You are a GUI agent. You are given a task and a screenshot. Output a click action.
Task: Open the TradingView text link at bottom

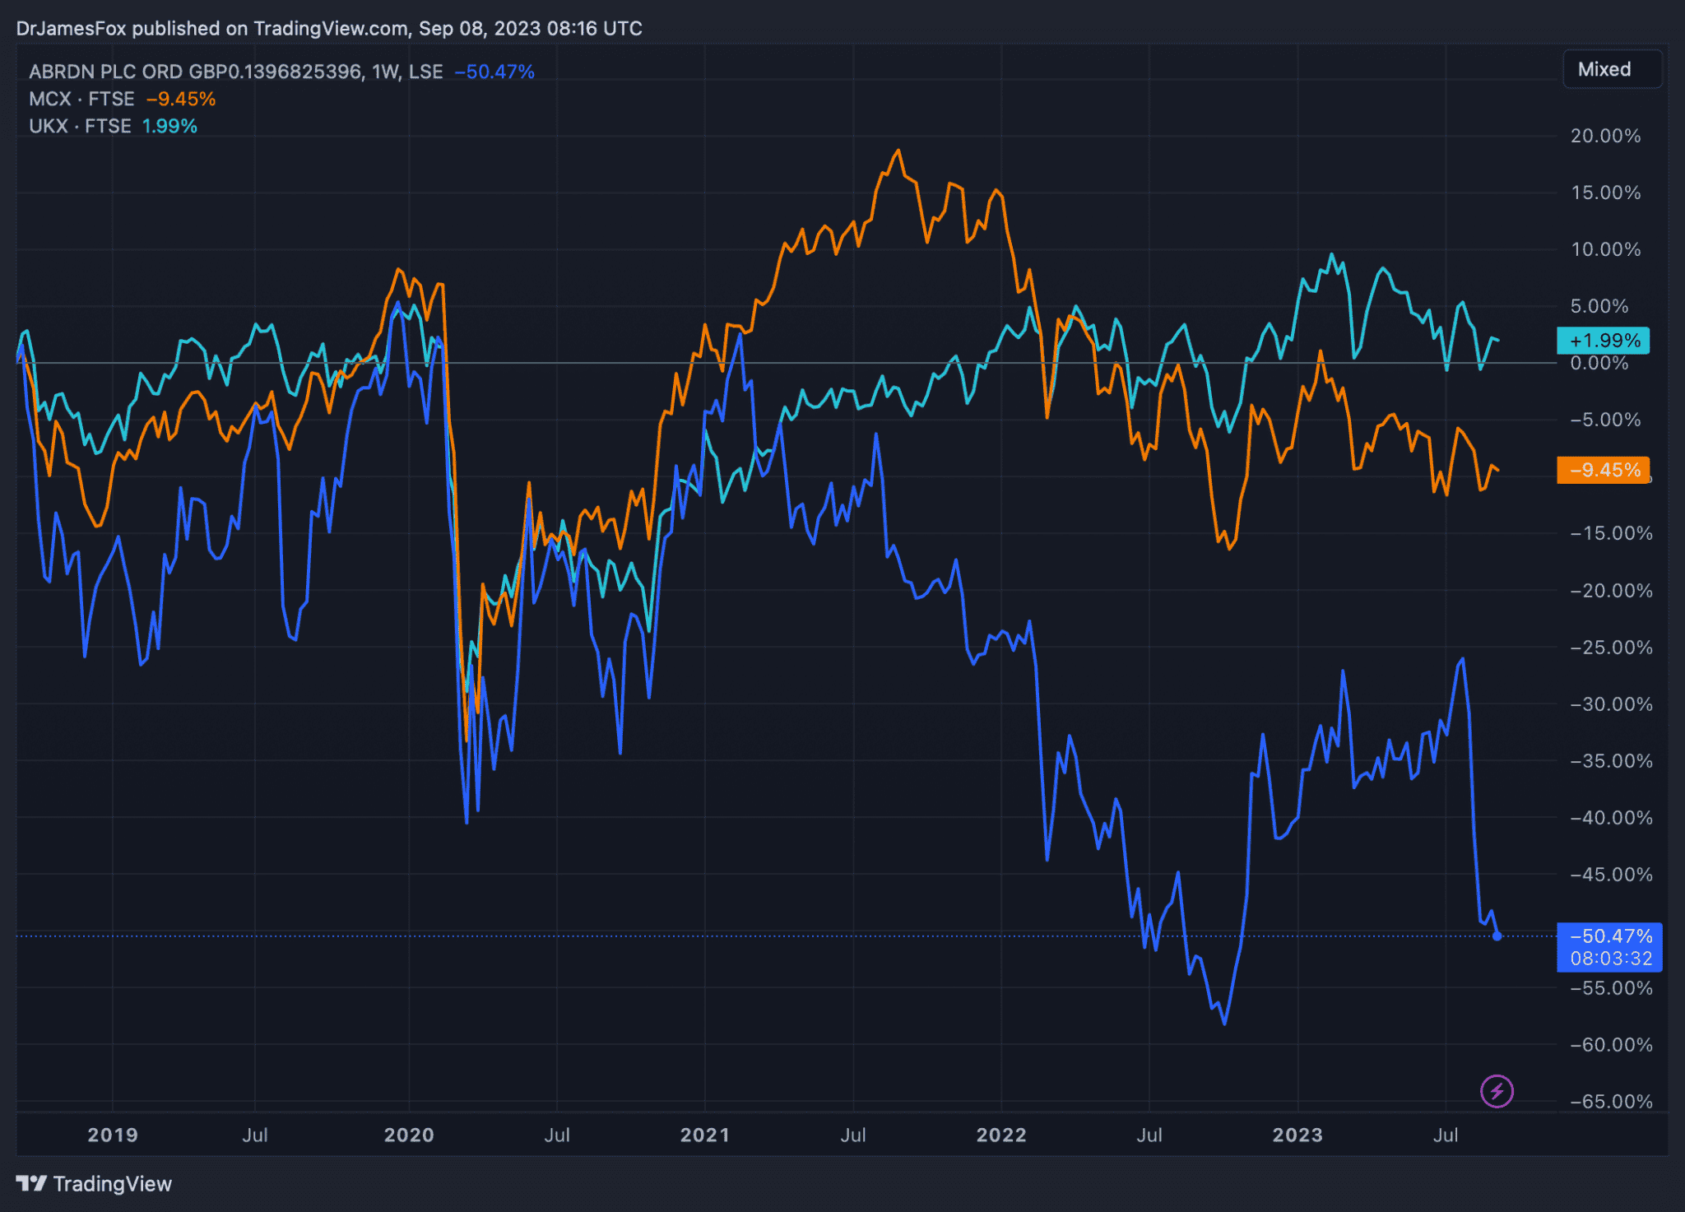coord(112,1183)
